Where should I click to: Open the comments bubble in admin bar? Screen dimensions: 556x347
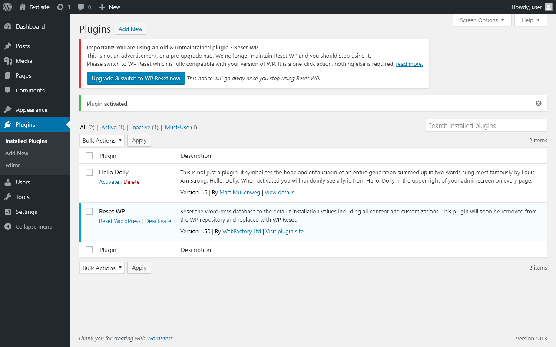pos(81,7)
